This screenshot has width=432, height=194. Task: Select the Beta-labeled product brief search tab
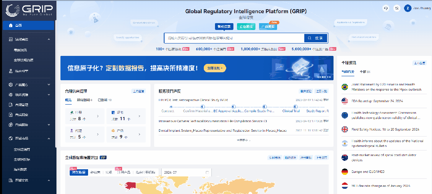[x=268, y=27]
